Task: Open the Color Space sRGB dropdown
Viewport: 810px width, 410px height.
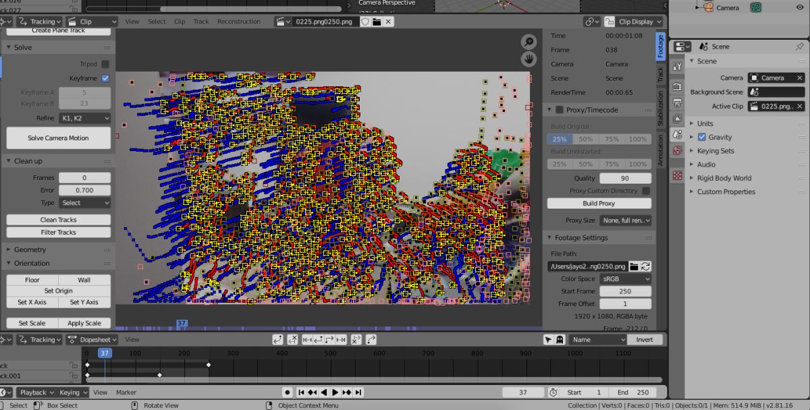Action: click(x=626, y=279)
